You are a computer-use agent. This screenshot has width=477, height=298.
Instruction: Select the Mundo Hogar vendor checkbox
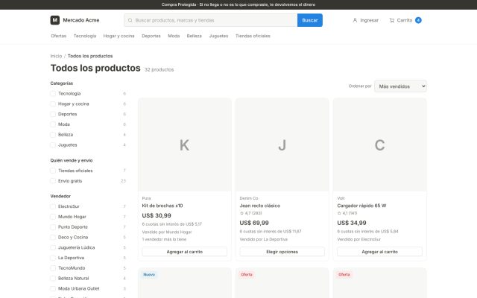tap(53, 217)
